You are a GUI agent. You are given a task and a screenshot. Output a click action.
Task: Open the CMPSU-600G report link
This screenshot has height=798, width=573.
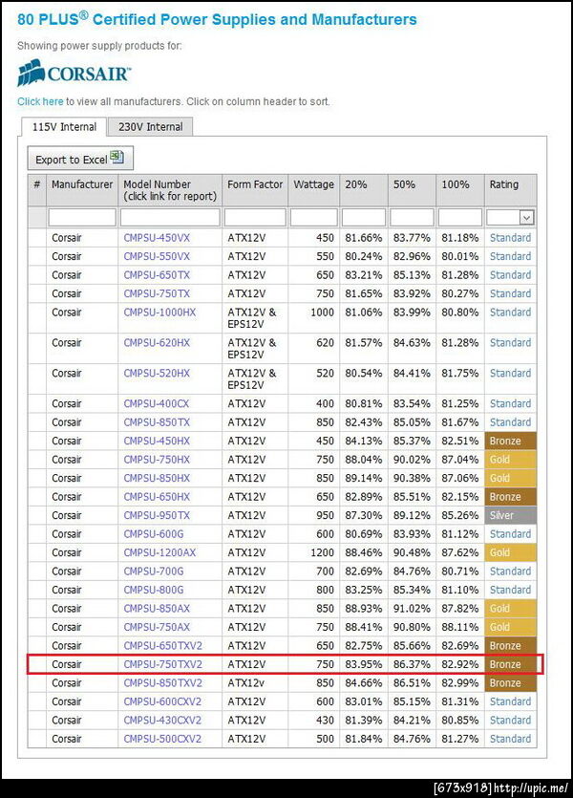pyautogui.click(x=154, y=534)
